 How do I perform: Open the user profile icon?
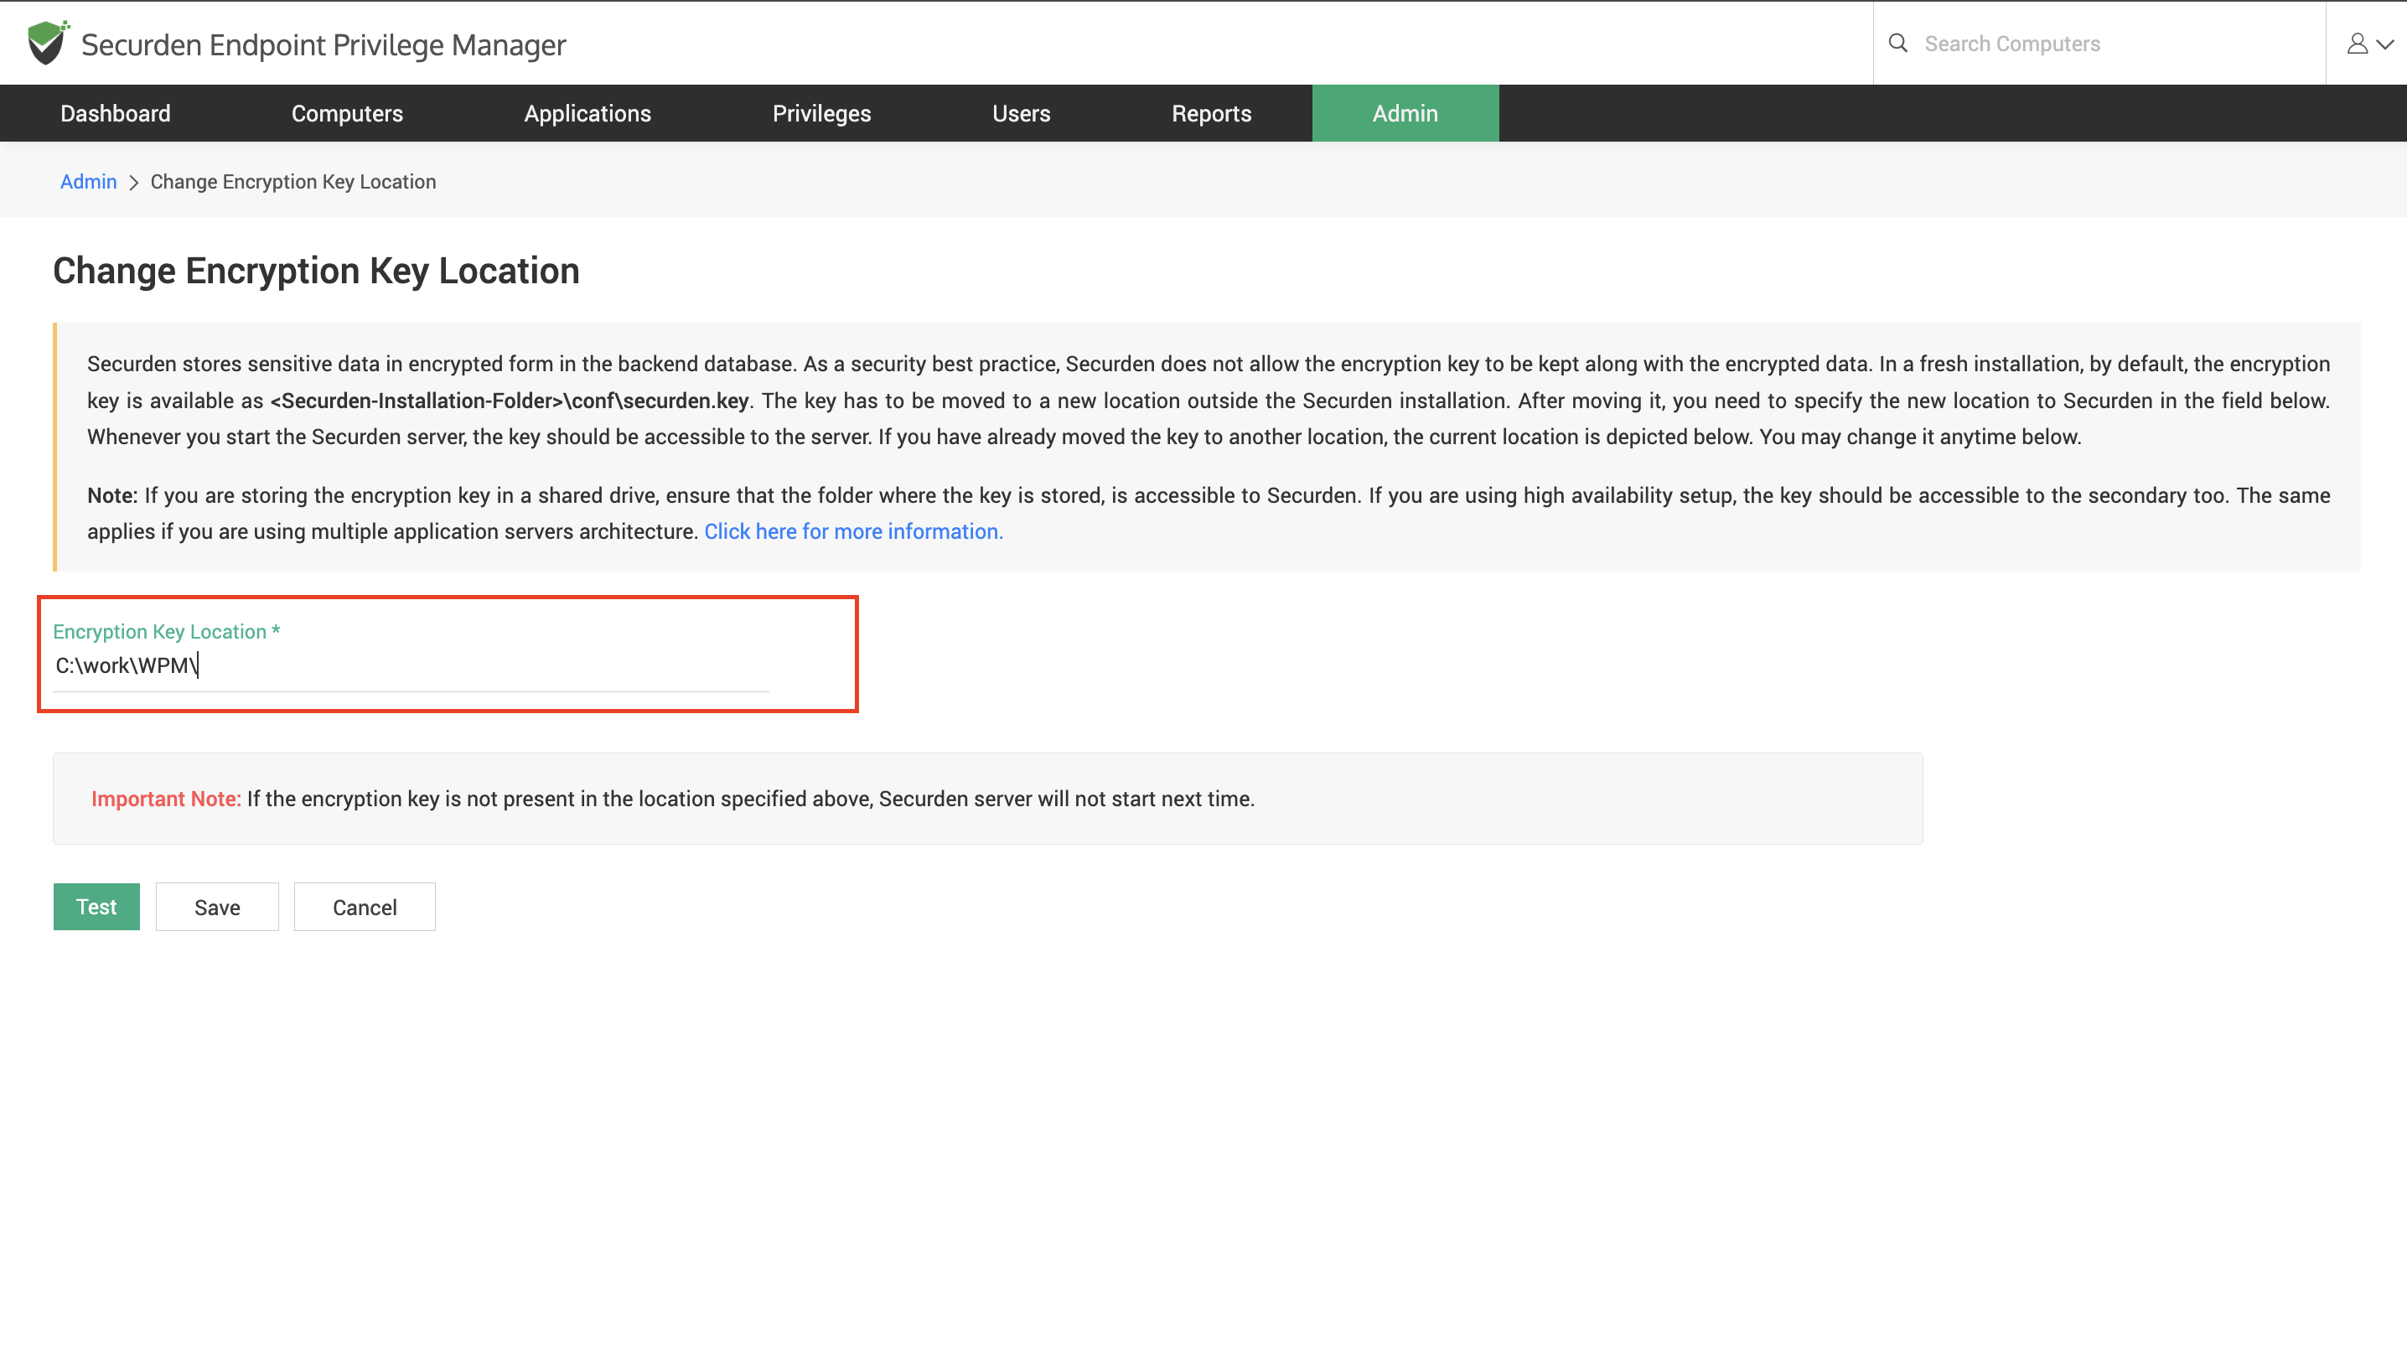pos(2358,44)
